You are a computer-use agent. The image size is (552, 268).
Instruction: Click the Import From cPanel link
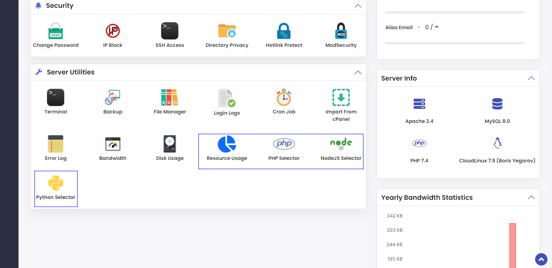(341, 115)
